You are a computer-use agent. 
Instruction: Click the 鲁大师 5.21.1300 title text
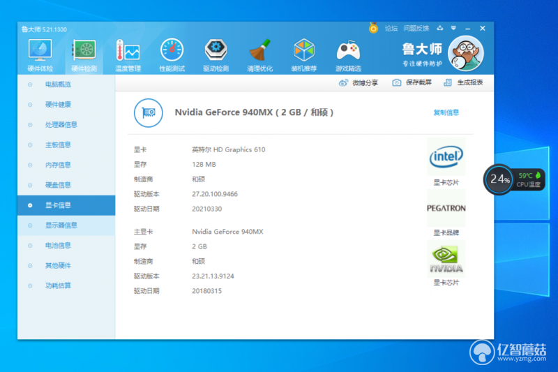pos(44,29)
